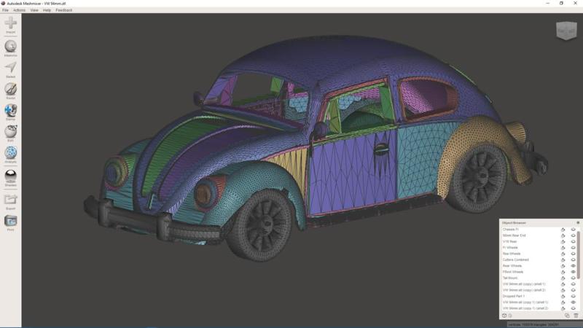Open the View menu
Screen dimensions: 583x328
click(x=34, y=10)
